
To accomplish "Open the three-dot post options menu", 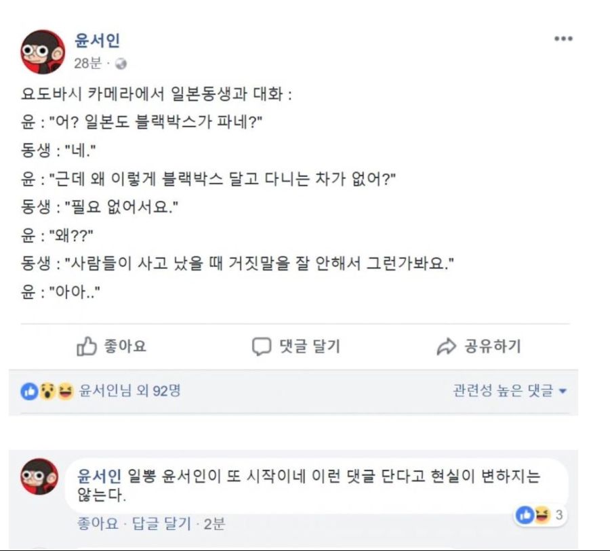I will (x=562, y=39).
